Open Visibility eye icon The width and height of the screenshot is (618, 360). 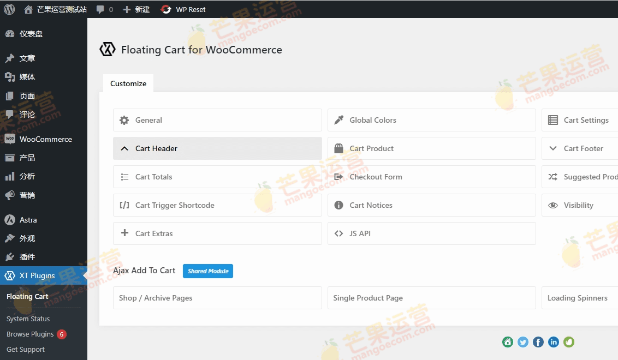tap(553, 205)
